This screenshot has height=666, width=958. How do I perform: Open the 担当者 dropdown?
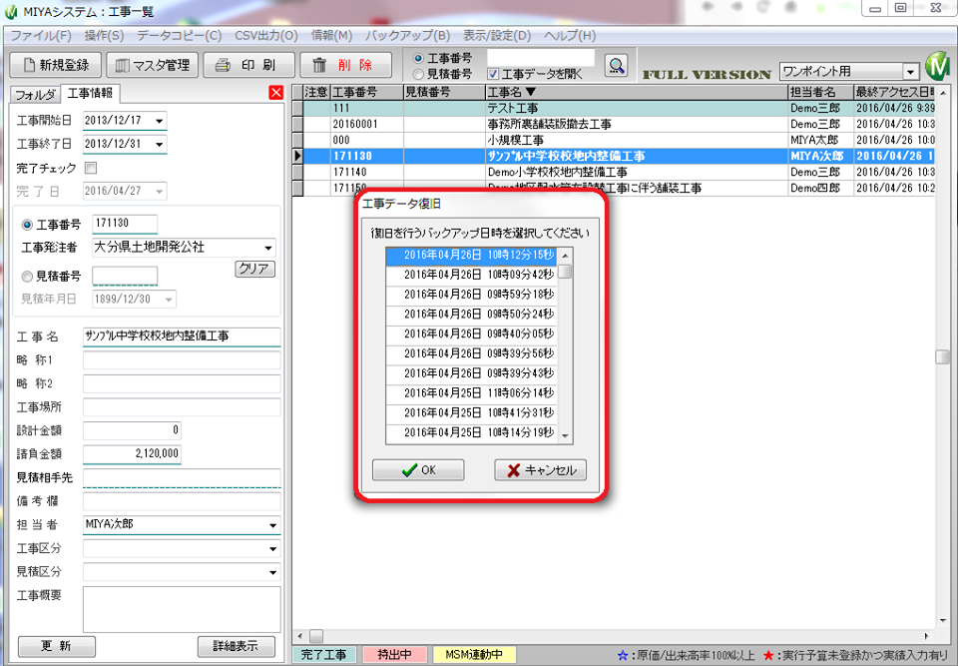272,525
